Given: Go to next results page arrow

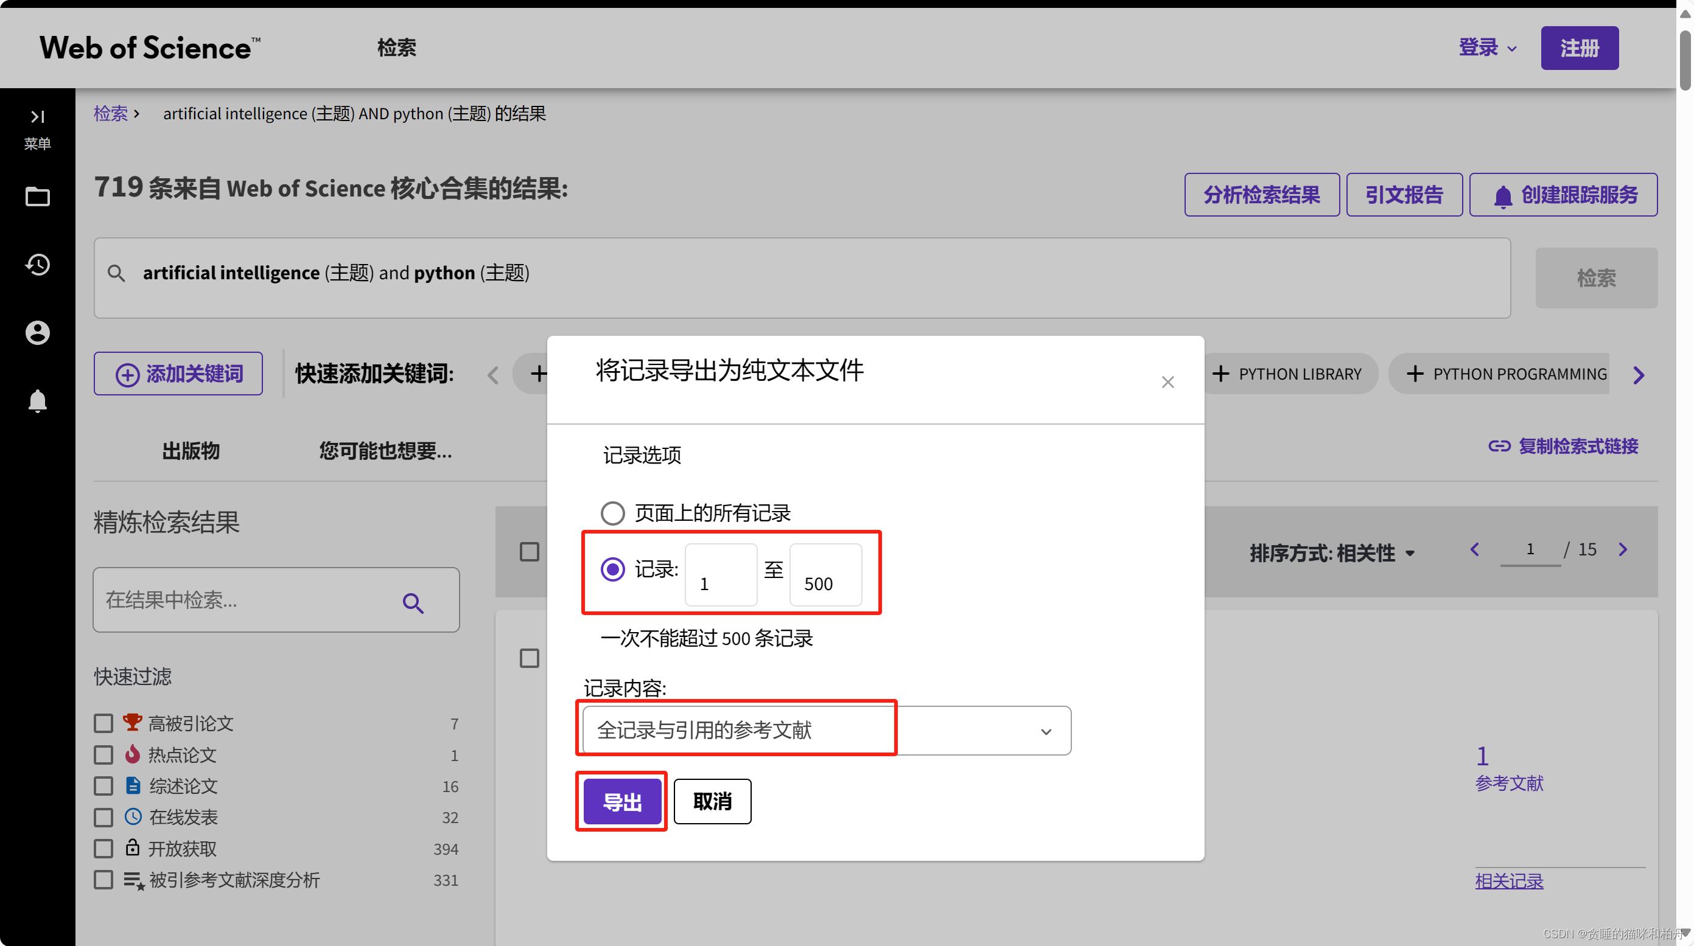Looking at the screenshot, I should pos(1622,549).
